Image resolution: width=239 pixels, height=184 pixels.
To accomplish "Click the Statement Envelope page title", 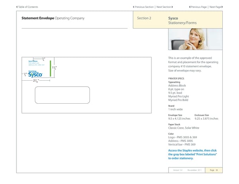I will (x=53, y=18).
